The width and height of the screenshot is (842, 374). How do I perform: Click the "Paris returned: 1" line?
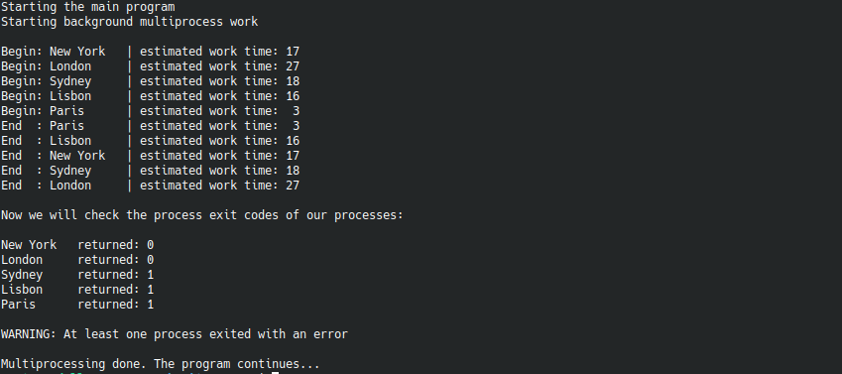point(77,305)
